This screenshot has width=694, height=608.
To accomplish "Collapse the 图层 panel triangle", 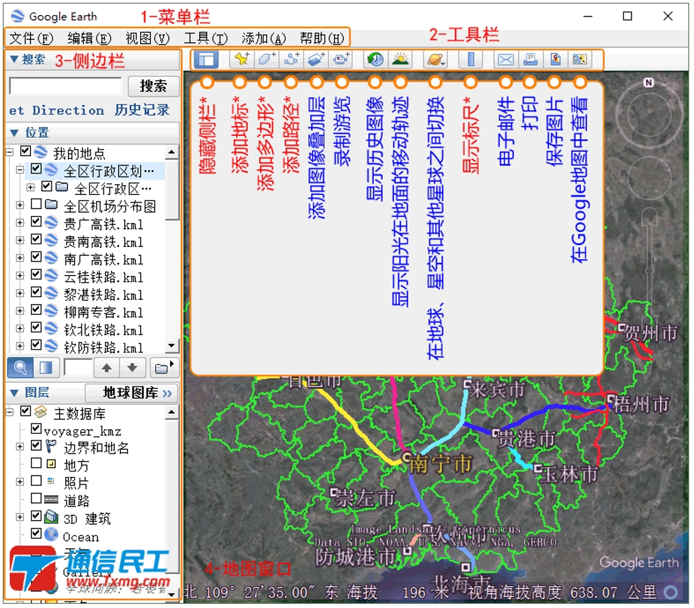I will [14, 393].
